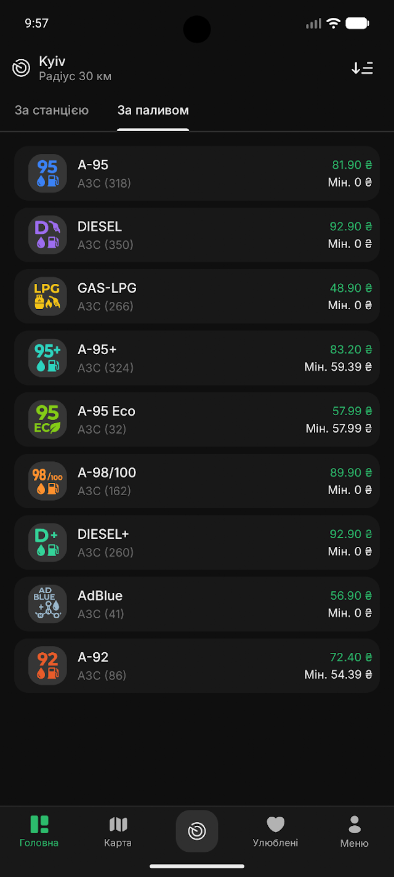Select the AdBlue fluid icon
The height and width of the screenshot is (877, 394).
(x=47, y=604)
